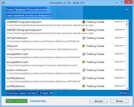Click the path ending in QS4TAGIB.txt

43,73
